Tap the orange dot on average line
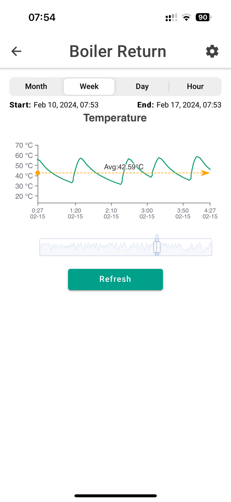Image resolution: width=231 pixels, height=502 pixels. 38,173
